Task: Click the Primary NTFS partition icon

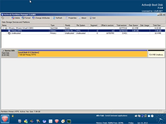Action: [x=9, y=31]
